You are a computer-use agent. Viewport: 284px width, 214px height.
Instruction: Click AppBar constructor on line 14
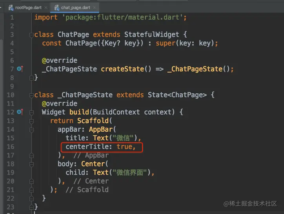(101, 129)
